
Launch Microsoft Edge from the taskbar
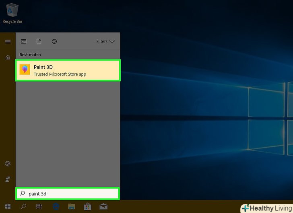pos(56,207)
